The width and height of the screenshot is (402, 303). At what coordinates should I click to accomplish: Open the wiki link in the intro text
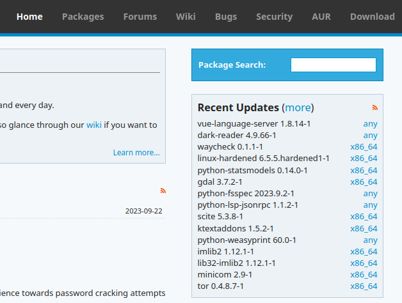[x=94, y=125]
